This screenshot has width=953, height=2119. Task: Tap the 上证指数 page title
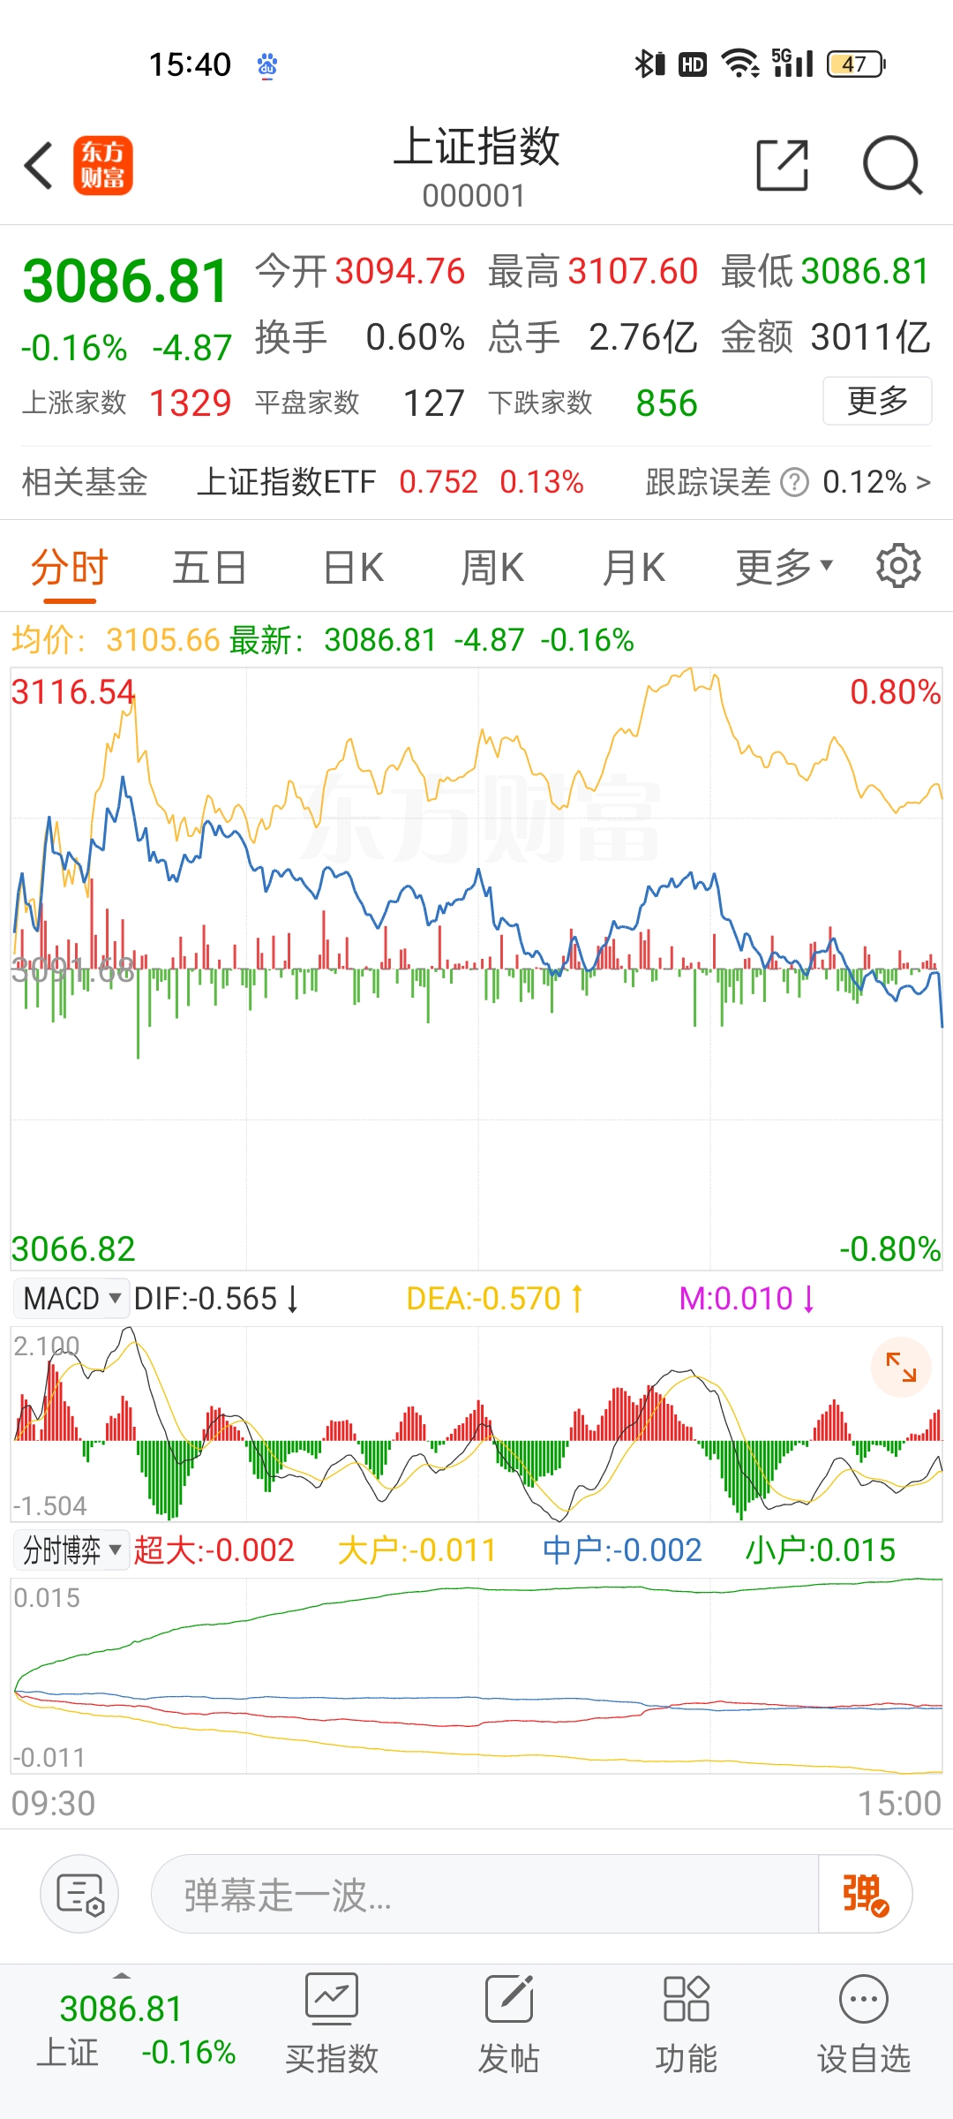[x=476, y=147]
